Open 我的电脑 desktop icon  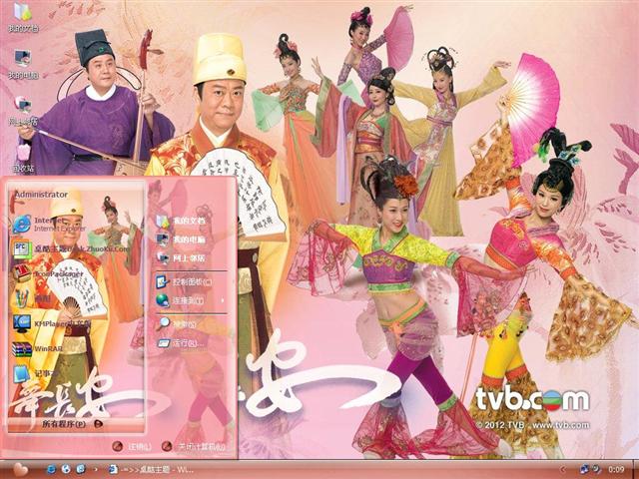[23, 63]
